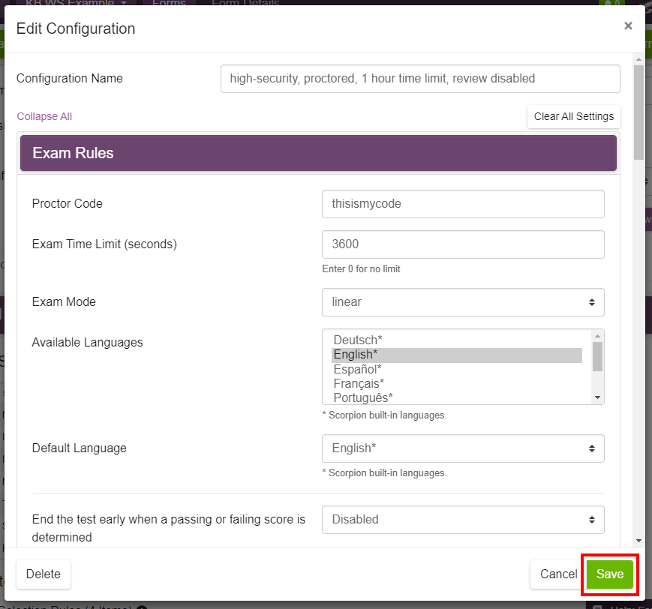Screen dimensions: 652x609
Task: Click languages list scroll down arrow
Action: [597, 397]
